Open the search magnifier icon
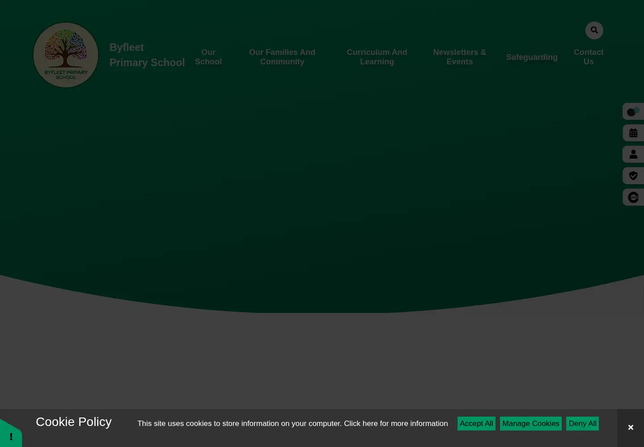The width and height of the screenshot is (644, 447). point(594,30)
